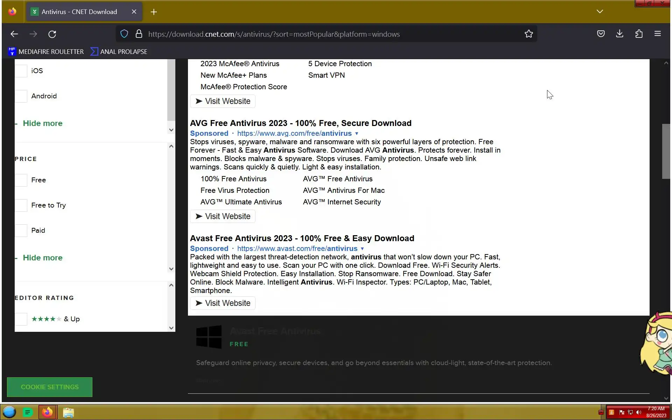Image resolution: width=672 pixels, height=420 pixels.
Task: Click the Firefox reload page icon
Action: [52, 34]
